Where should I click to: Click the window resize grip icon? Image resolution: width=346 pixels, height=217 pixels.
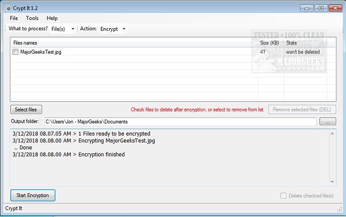340,210
